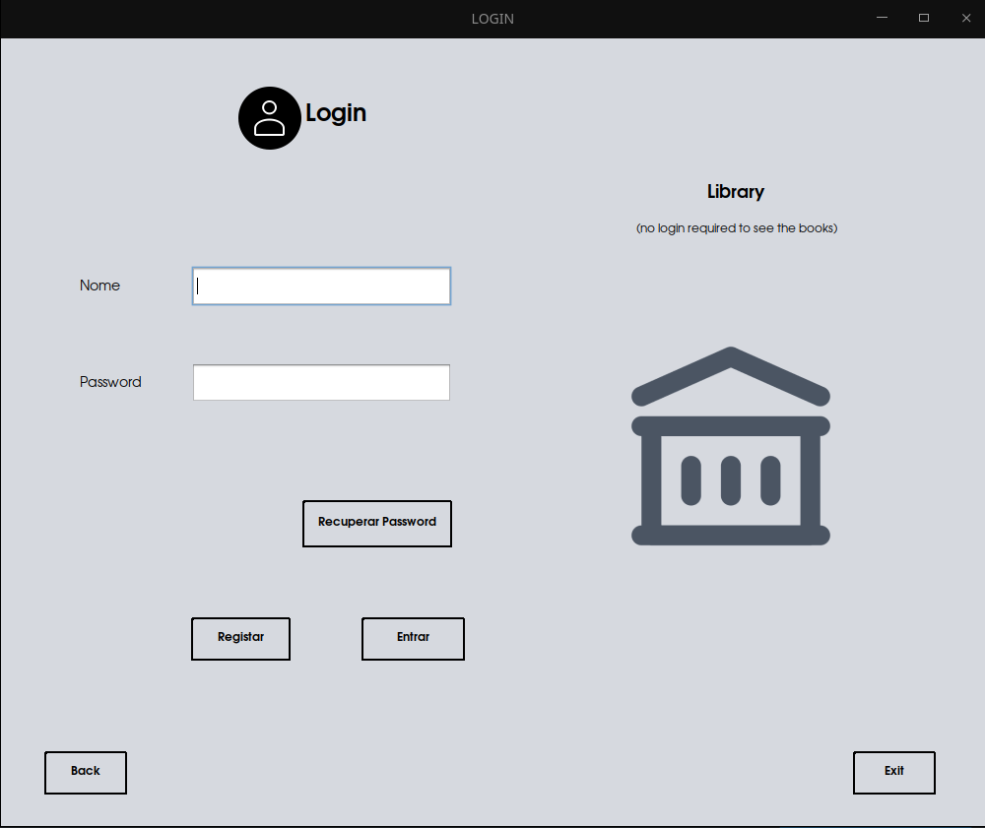Image resolution: width=985 pixels, height=828 pixels.
Task: Open the Library building icon
Action: tap(730, 446)
